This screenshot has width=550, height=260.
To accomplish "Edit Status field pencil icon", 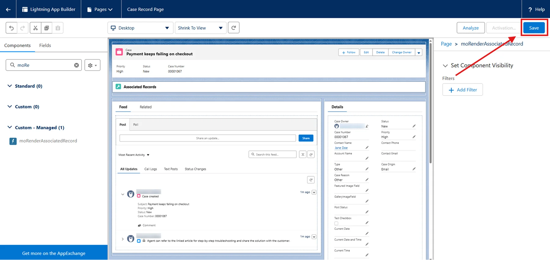I will pos(414,126).
